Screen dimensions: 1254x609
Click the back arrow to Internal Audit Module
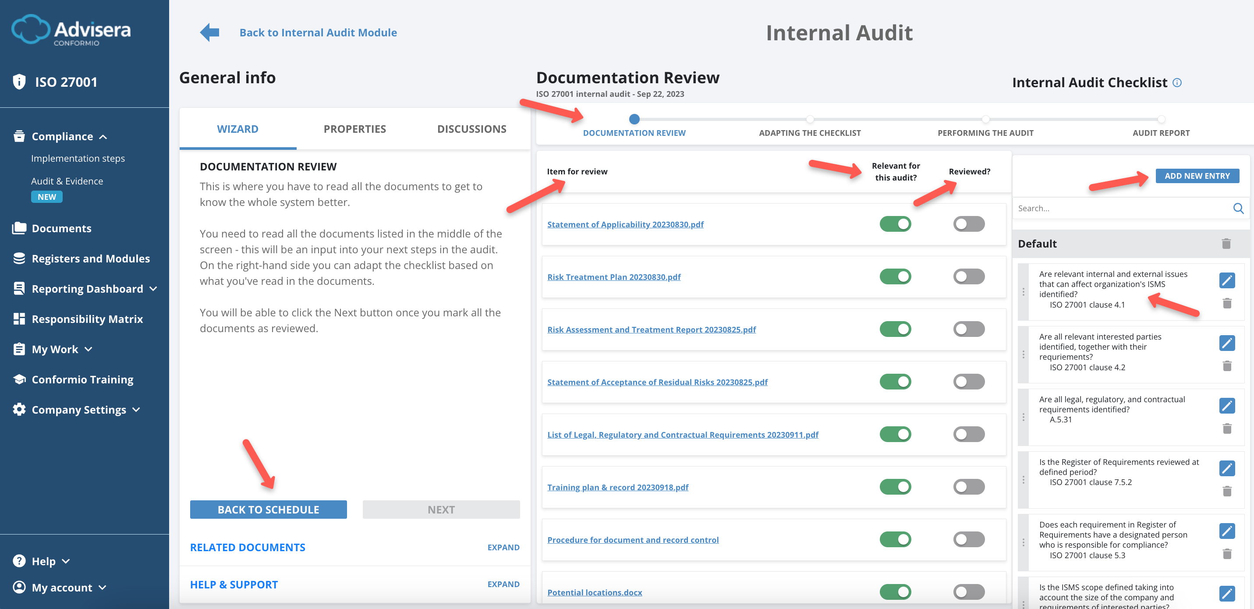[x=209, y=32]
